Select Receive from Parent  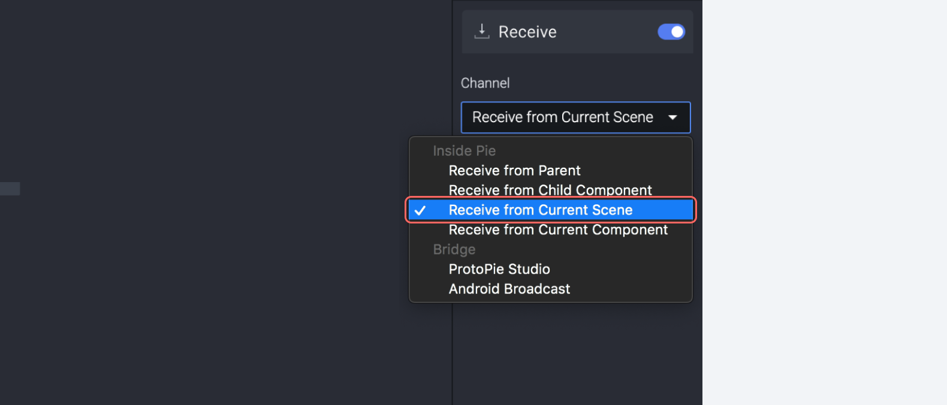tap(514, 170)
